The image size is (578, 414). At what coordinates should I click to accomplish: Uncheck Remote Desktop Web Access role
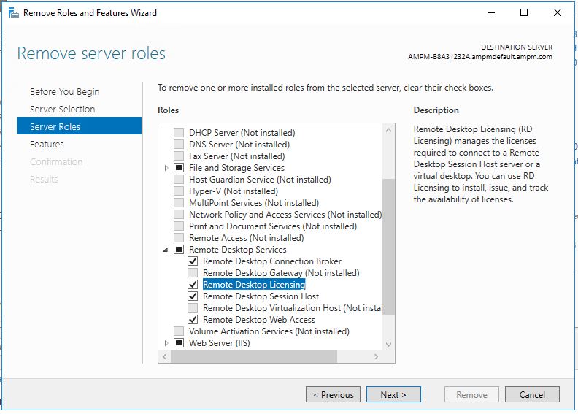pyautogui.click(x=193, y=320)
